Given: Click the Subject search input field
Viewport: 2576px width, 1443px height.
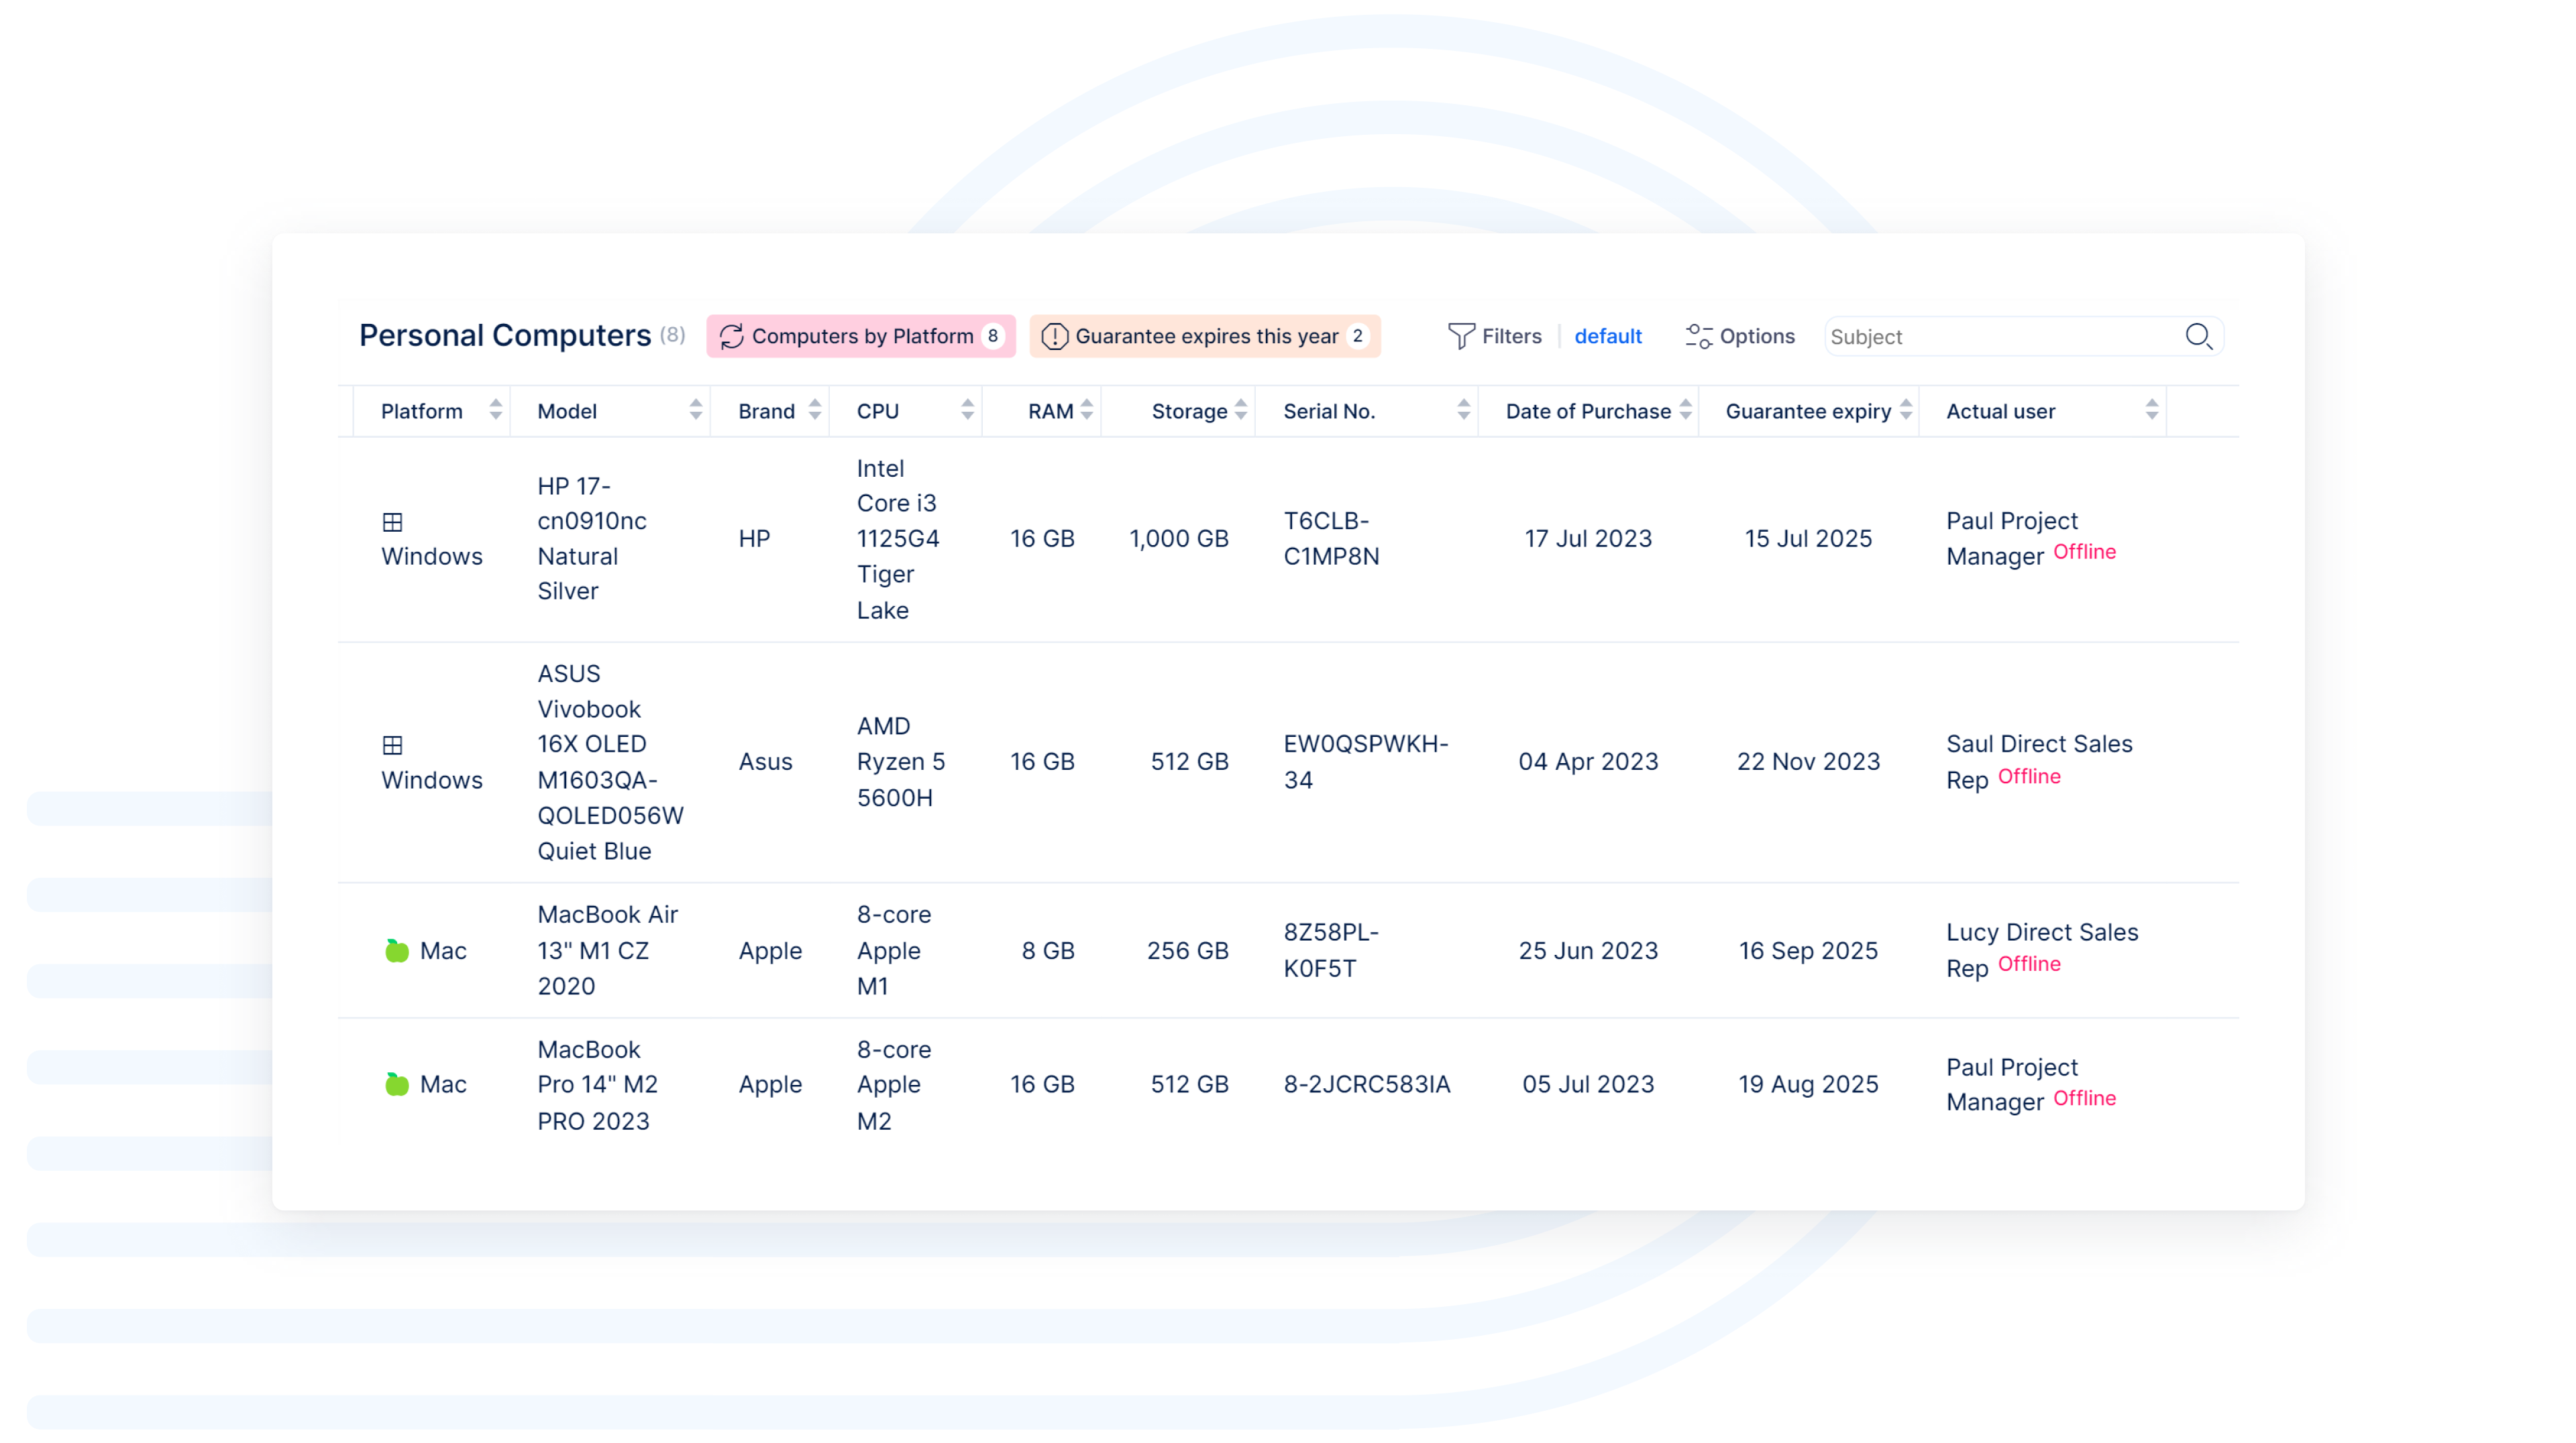Looking at the screenshot, I should [x=2000, y=336].
